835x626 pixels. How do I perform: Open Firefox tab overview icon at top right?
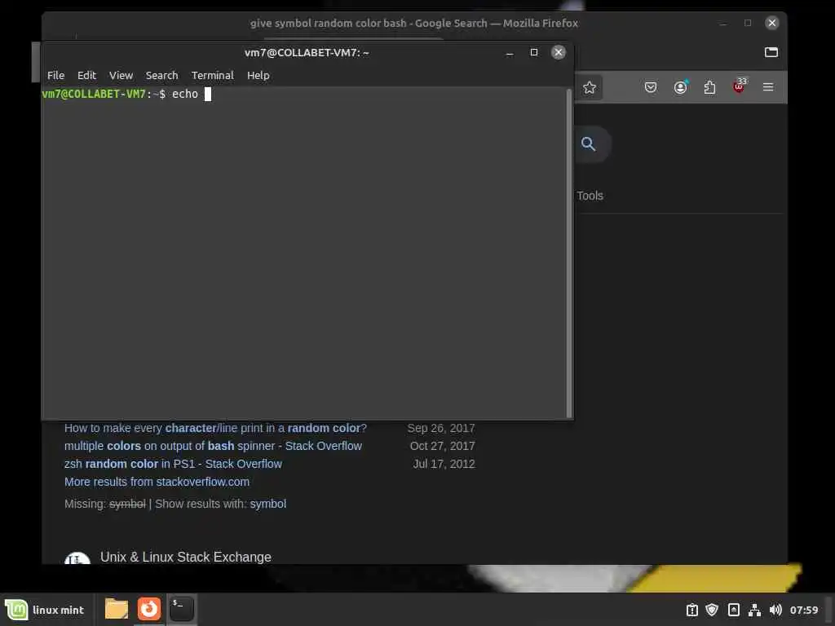click(x=771, y=52)
